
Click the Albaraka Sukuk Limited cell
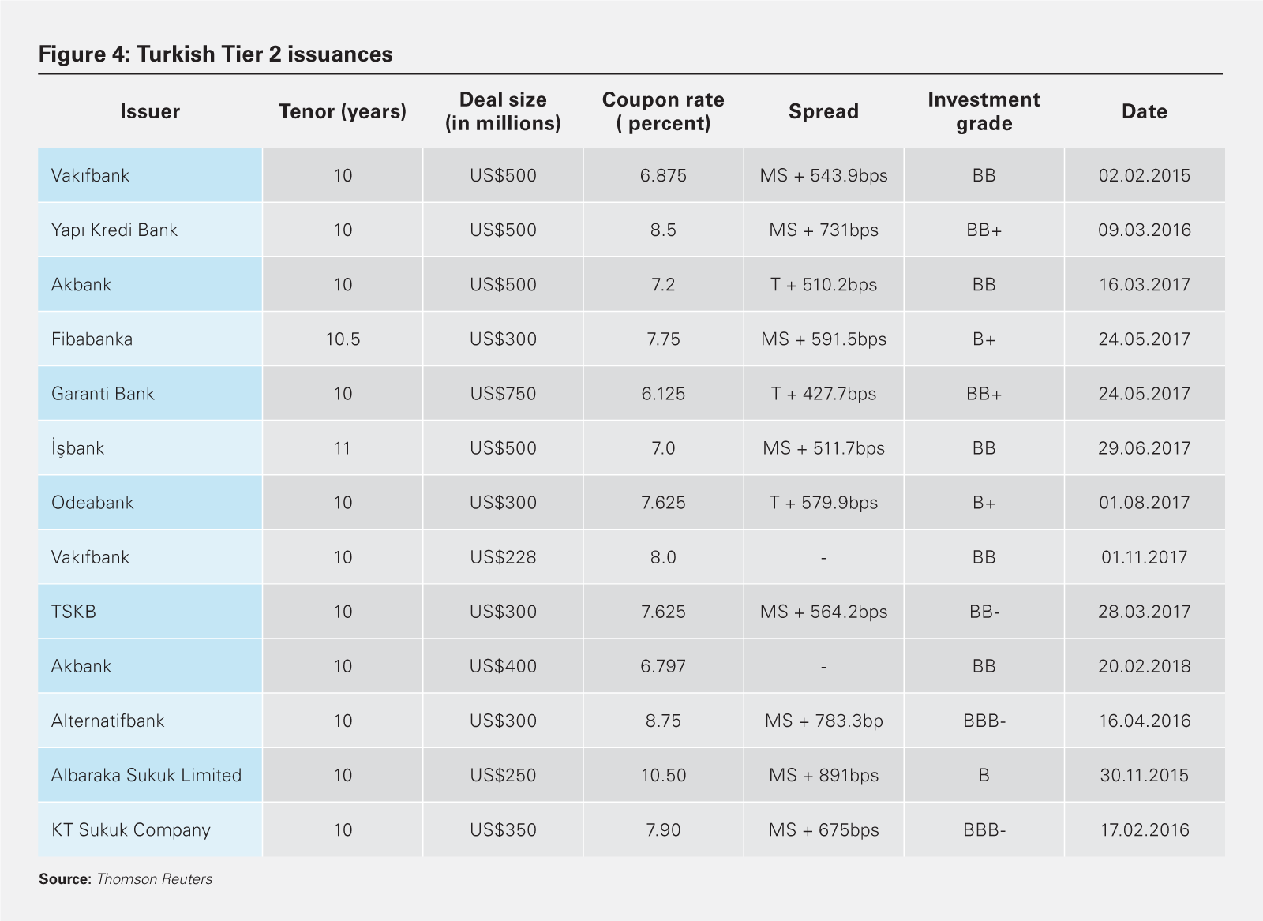(x=146, y=775)
